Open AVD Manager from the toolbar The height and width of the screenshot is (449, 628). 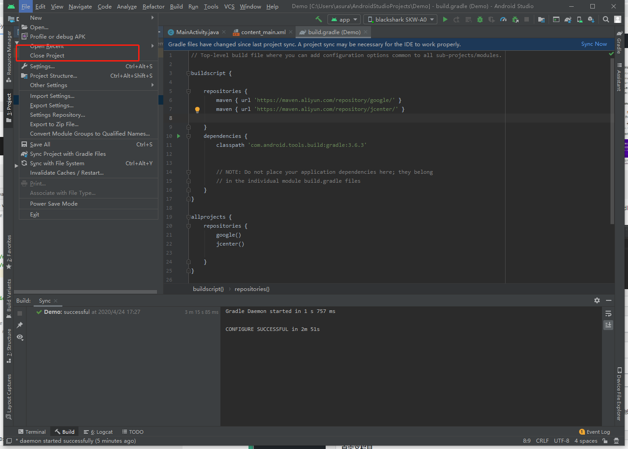580,19
